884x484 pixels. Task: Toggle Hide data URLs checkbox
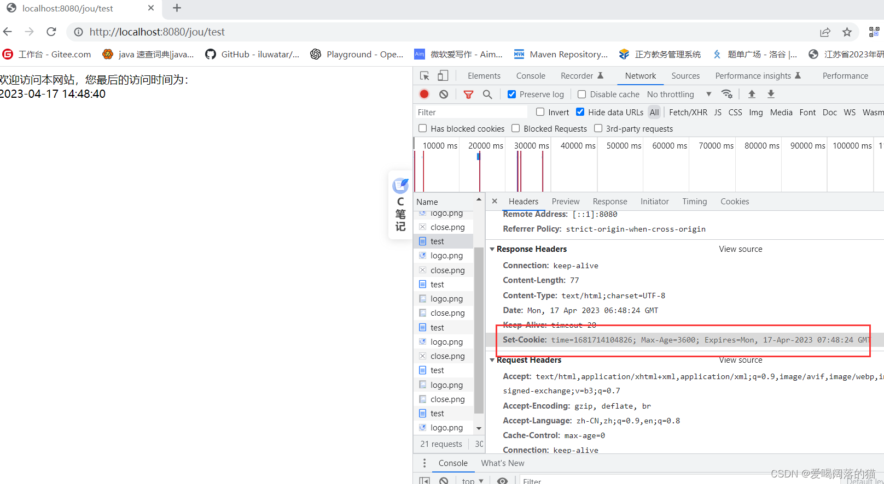coord(580,111)
